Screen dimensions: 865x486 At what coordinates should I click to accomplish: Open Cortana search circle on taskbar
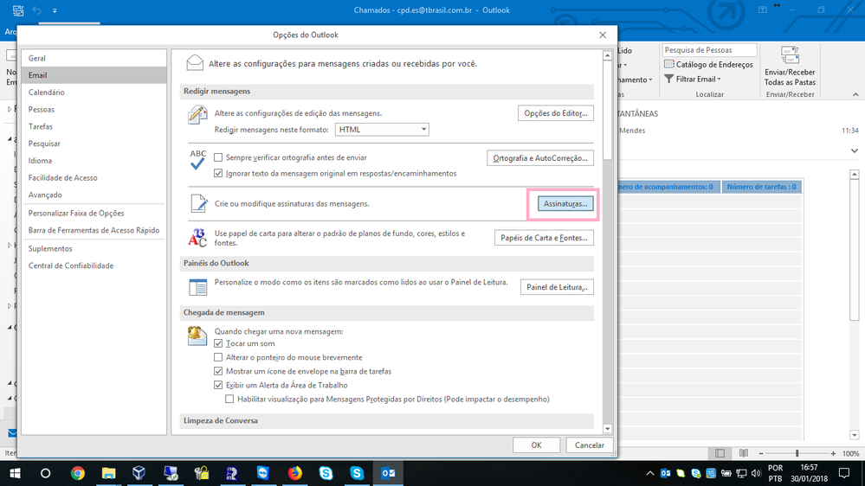[x=46, y=473]
